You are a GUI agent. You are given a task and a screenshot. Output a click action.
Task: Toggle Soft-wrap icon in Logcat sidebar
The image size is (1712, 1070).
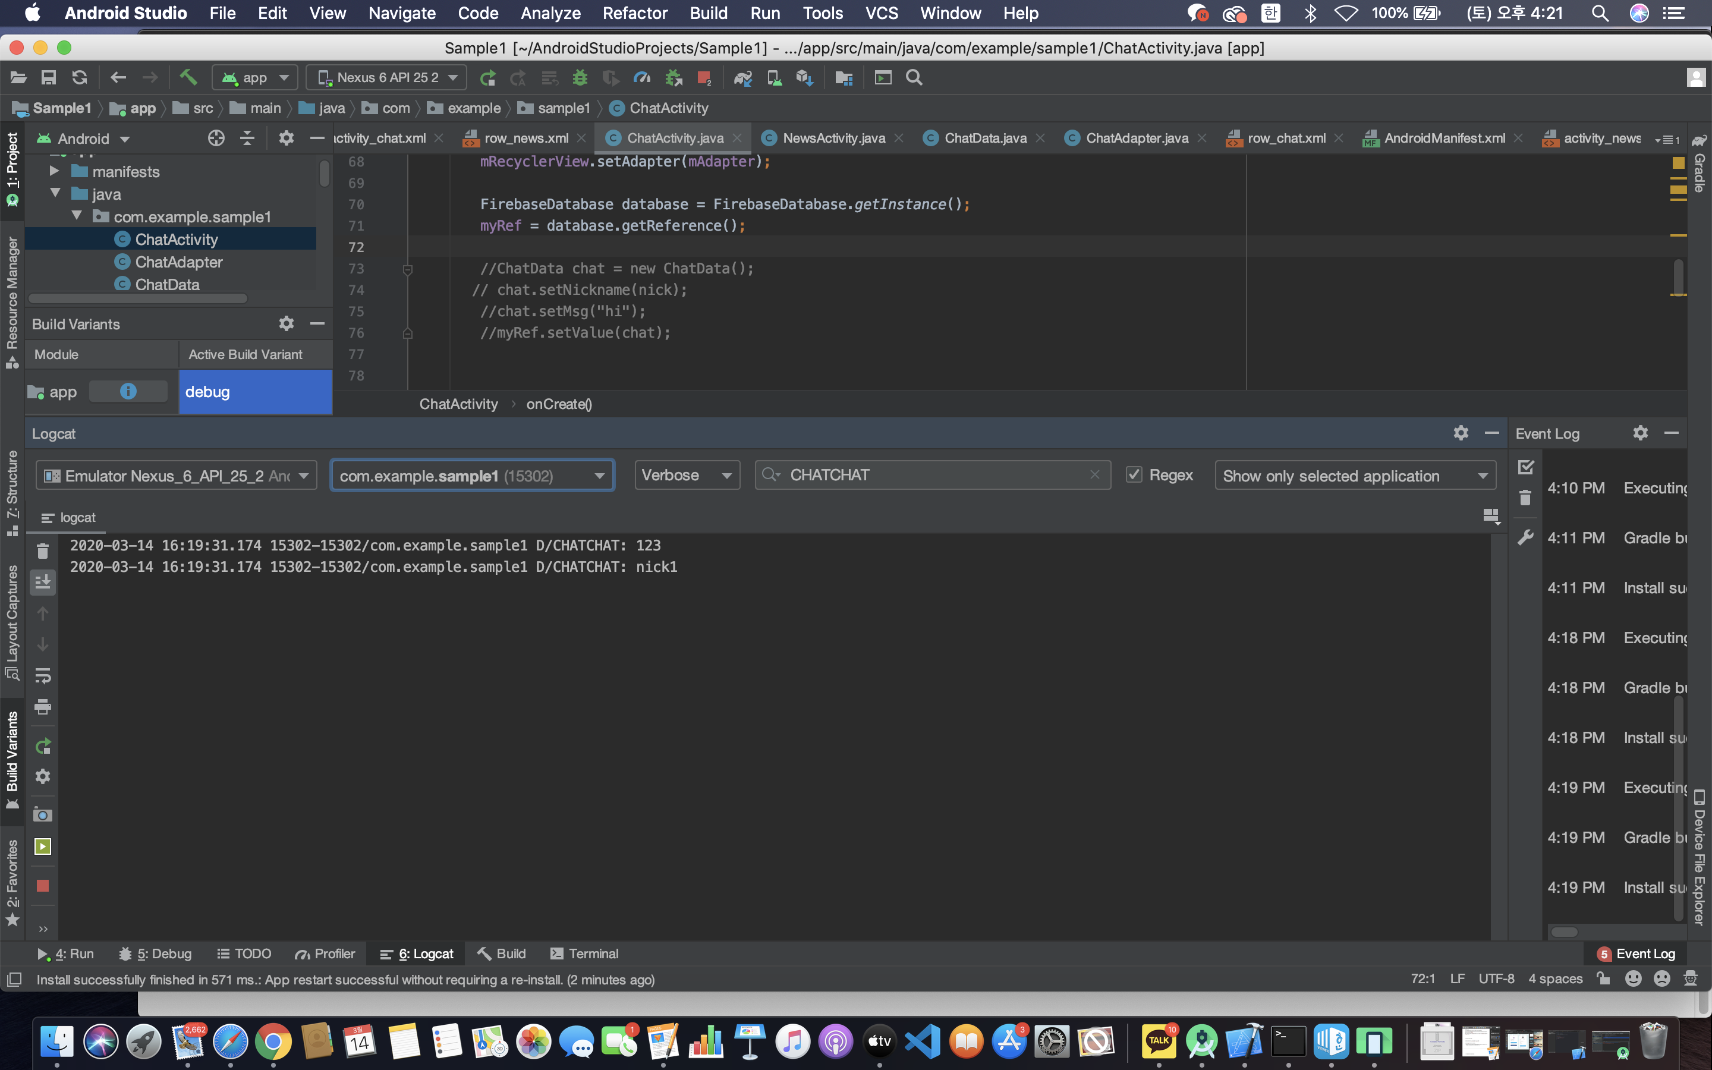point(42,675)
